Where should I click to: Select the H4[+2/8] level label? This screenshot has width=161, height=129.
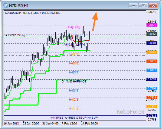click(x=74, y=27)
